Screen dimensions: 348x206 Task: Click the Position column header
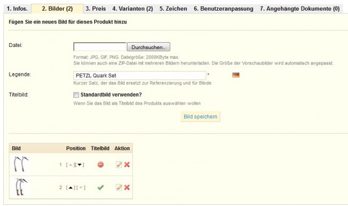pos(75,148)
